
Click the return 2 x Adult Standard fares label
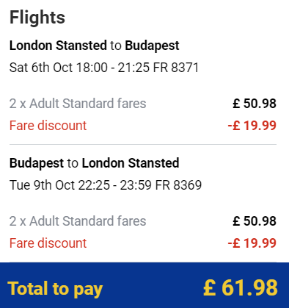tap(78, 221)
